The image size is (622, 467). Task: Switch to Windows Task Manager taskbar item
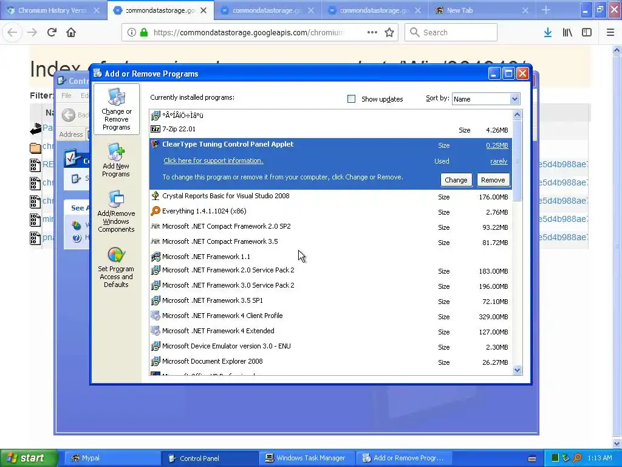(307, 458)
